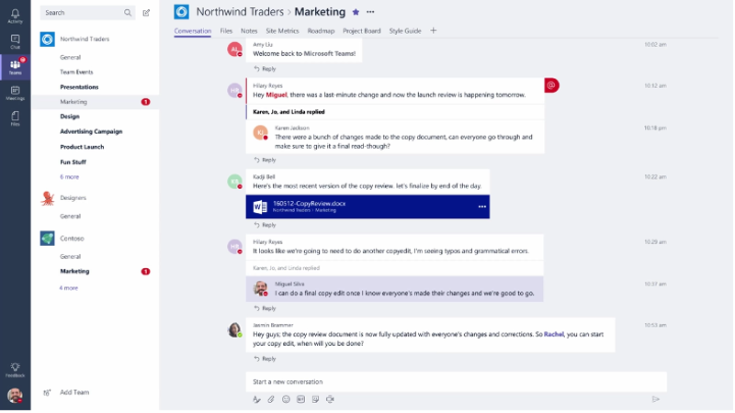This screenshot has width=735, height=413.
Task: Select the General channel under Designers
Action: [71, 217]
